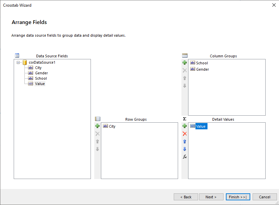
Task: Click the Column Groups grid icon
Action: (x=184, y=55)
